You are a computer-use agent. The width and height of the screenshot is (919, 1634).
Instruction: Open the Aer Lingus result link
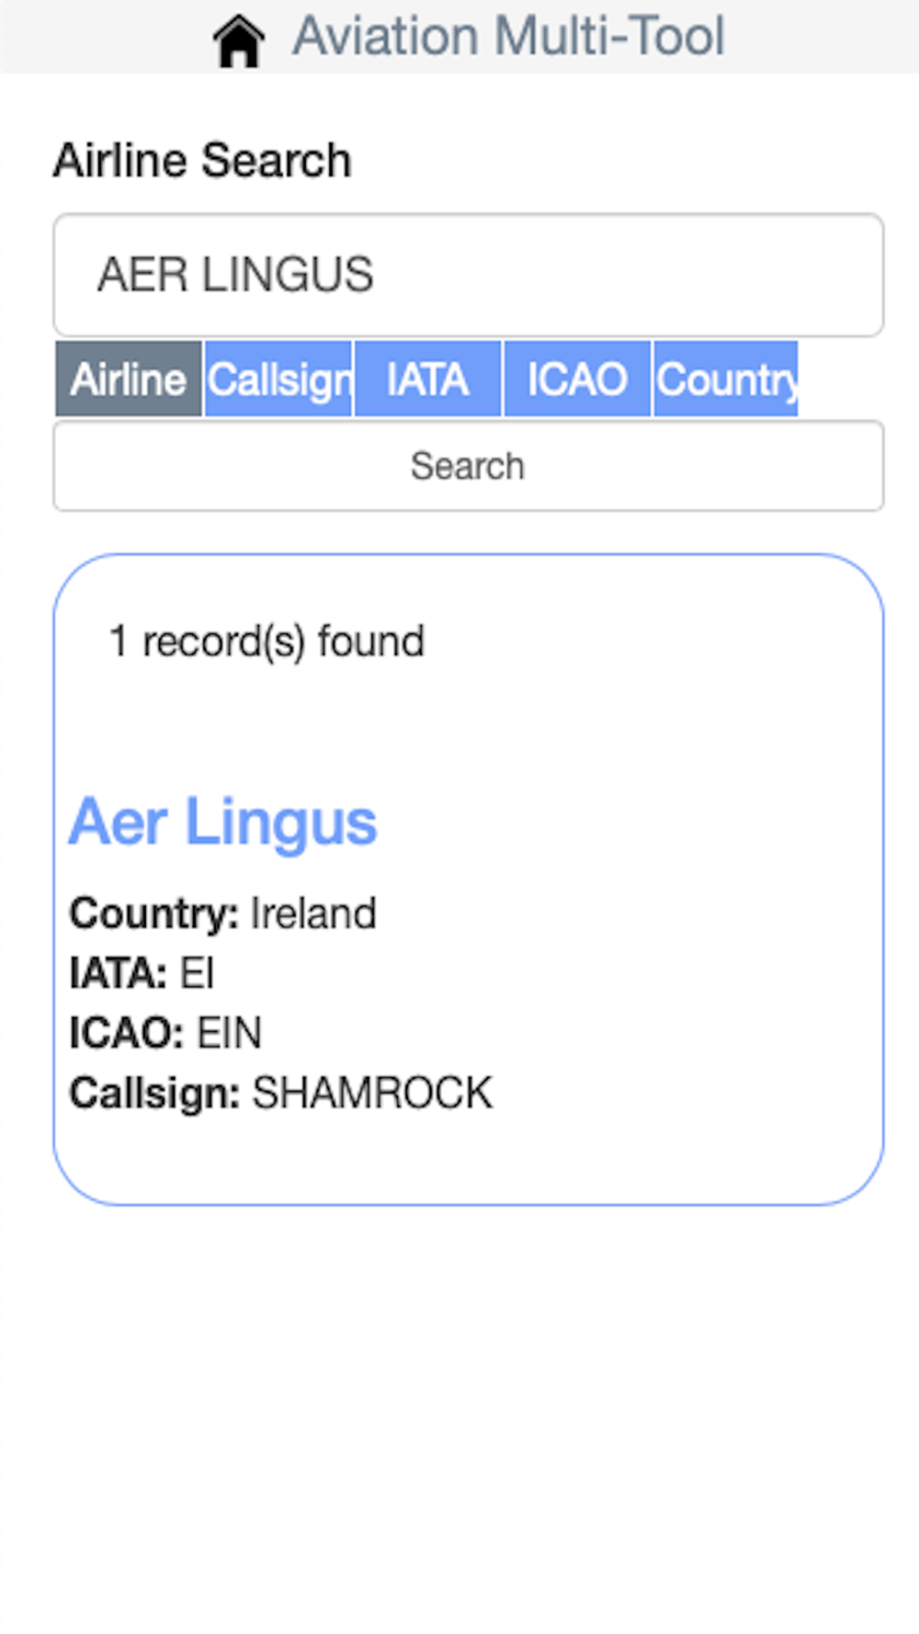223,822
